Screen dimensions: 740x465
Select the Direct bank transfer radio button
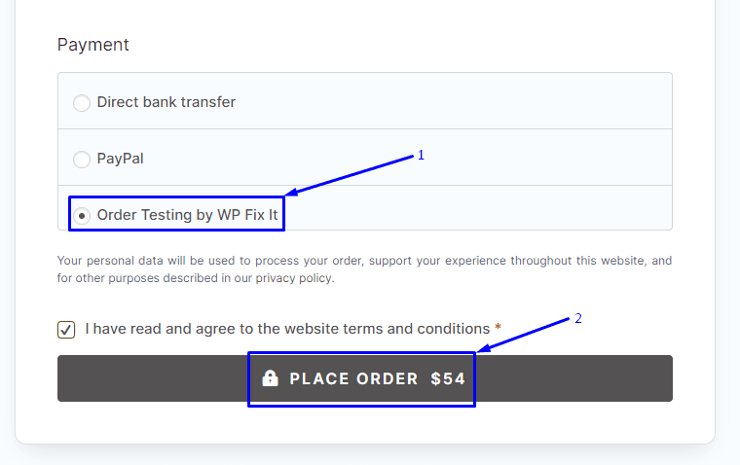(x=82, y=103)
